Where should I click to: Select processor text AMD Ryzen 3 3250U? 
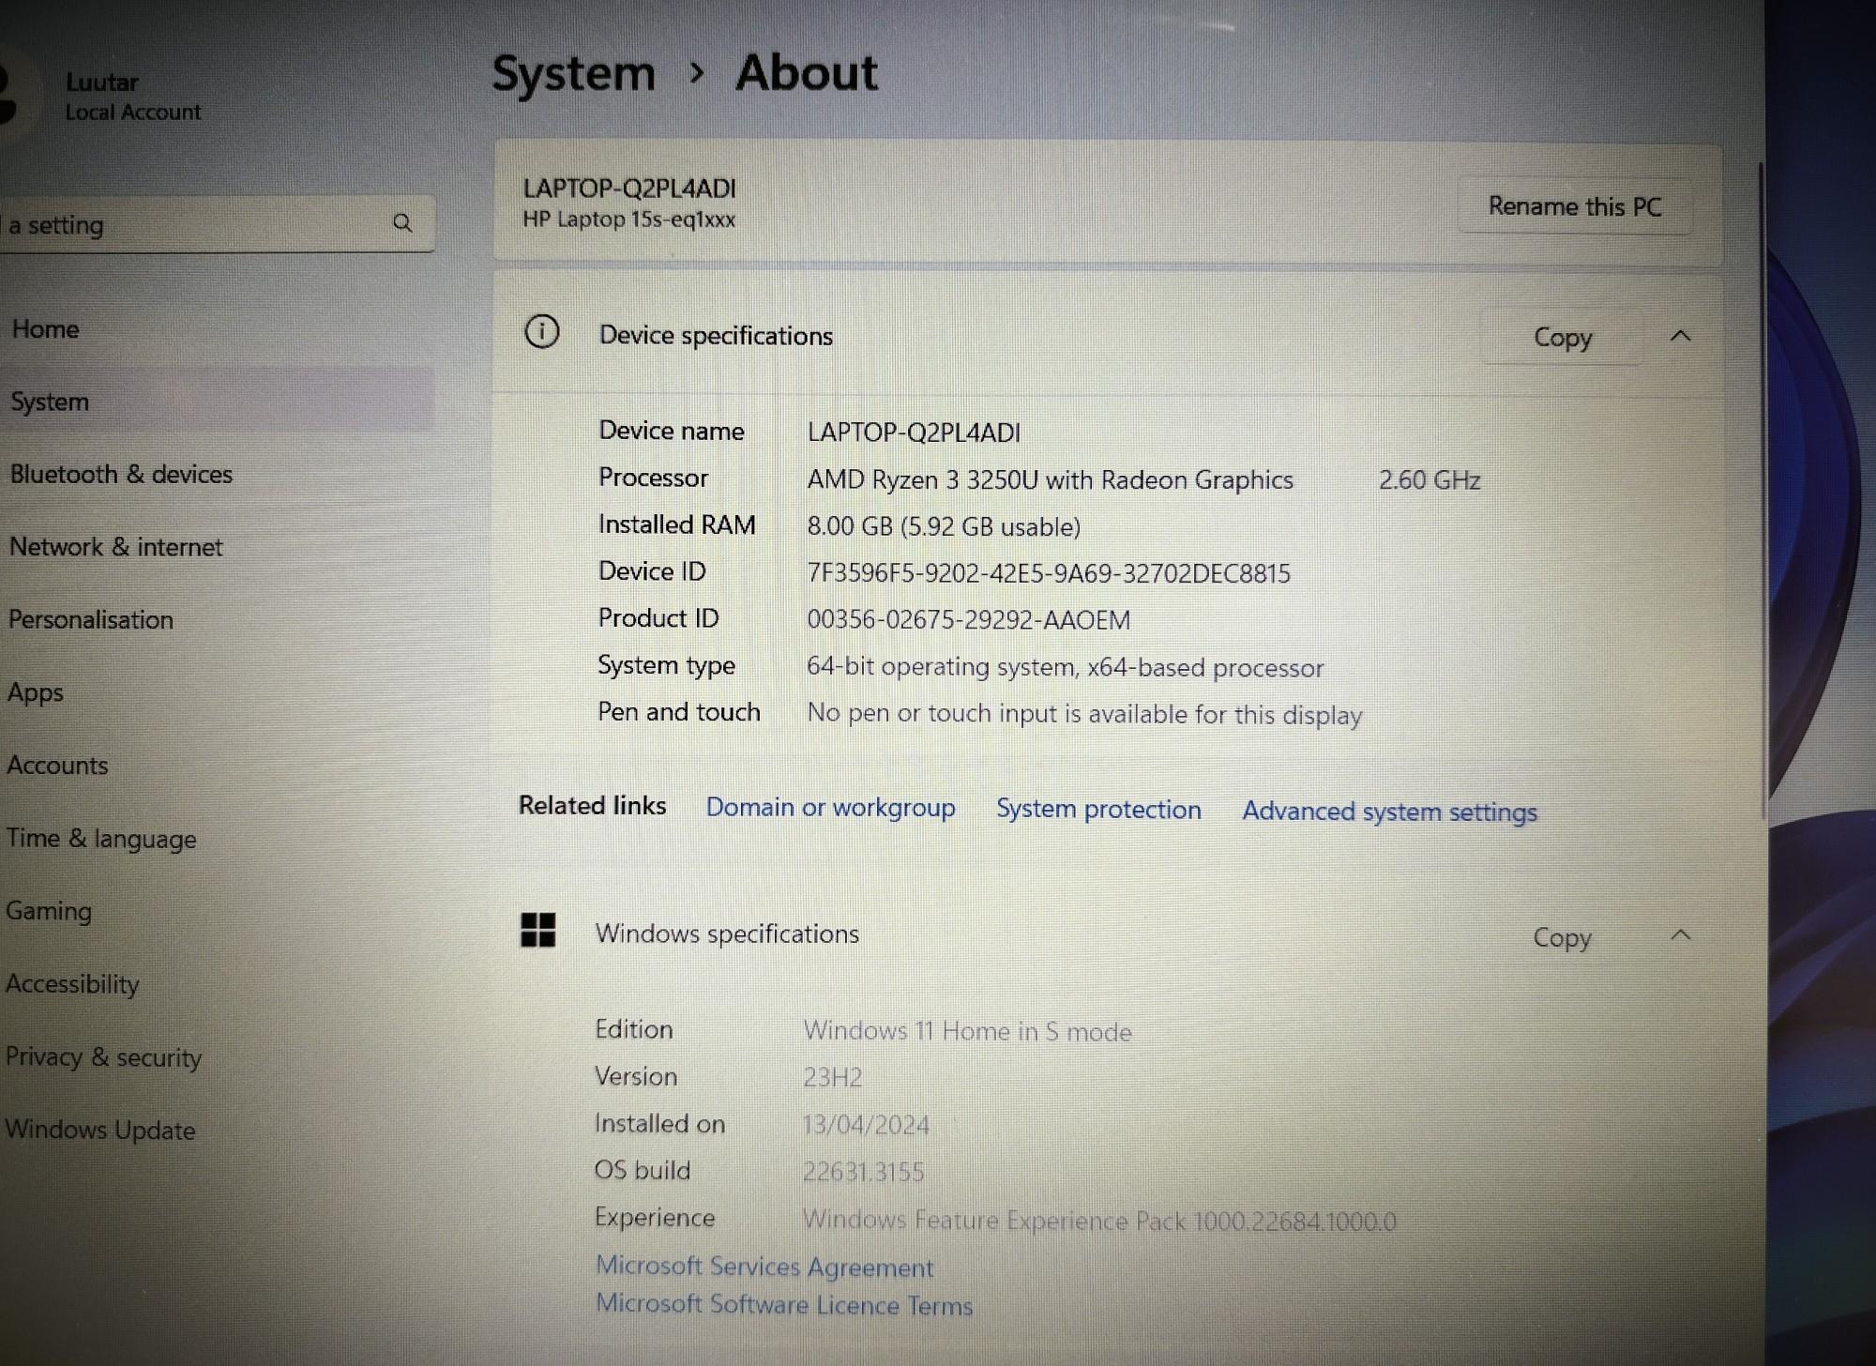point(922,479)
